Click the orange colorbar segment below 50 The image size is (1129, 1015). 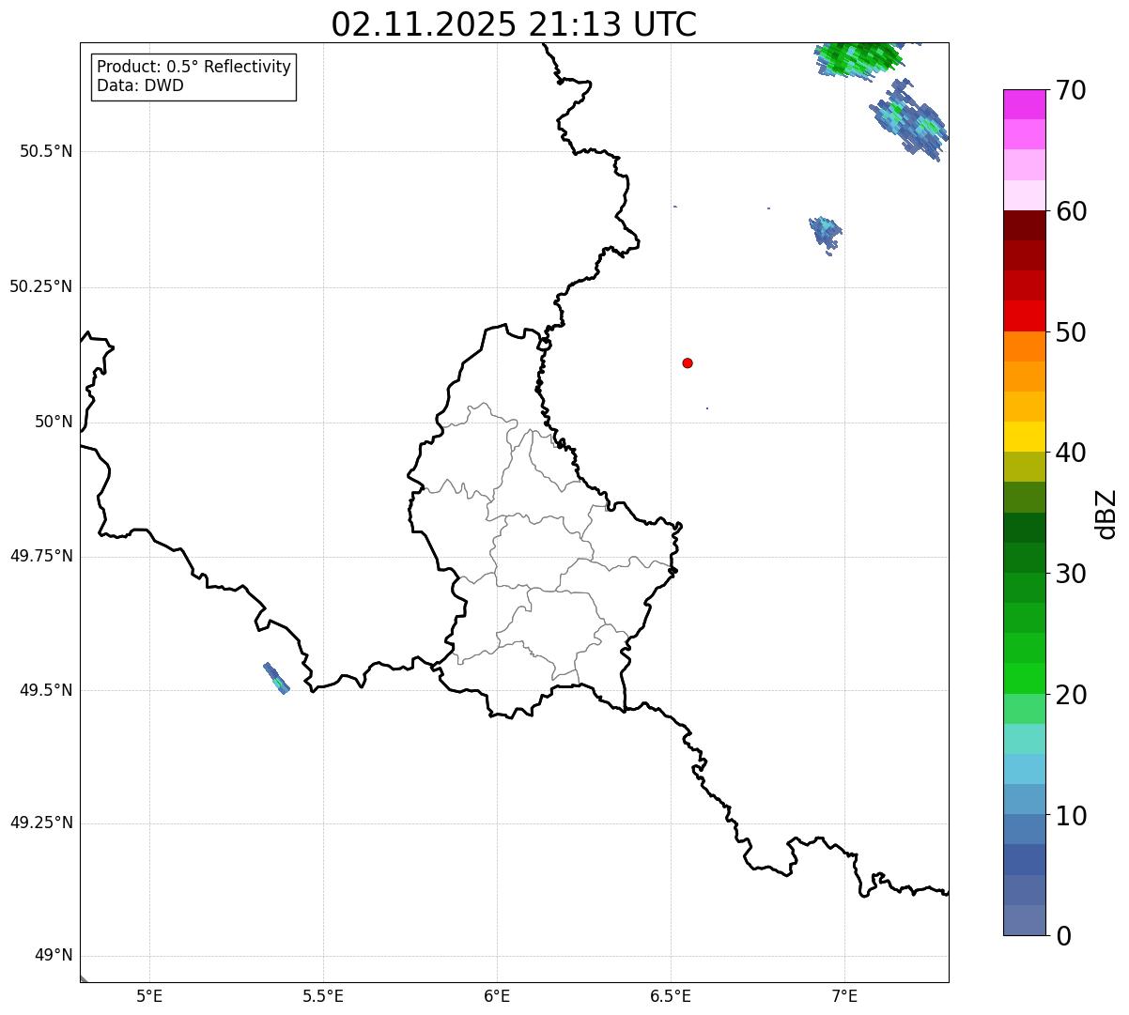pyautogui.click(x=1025, y=346)
